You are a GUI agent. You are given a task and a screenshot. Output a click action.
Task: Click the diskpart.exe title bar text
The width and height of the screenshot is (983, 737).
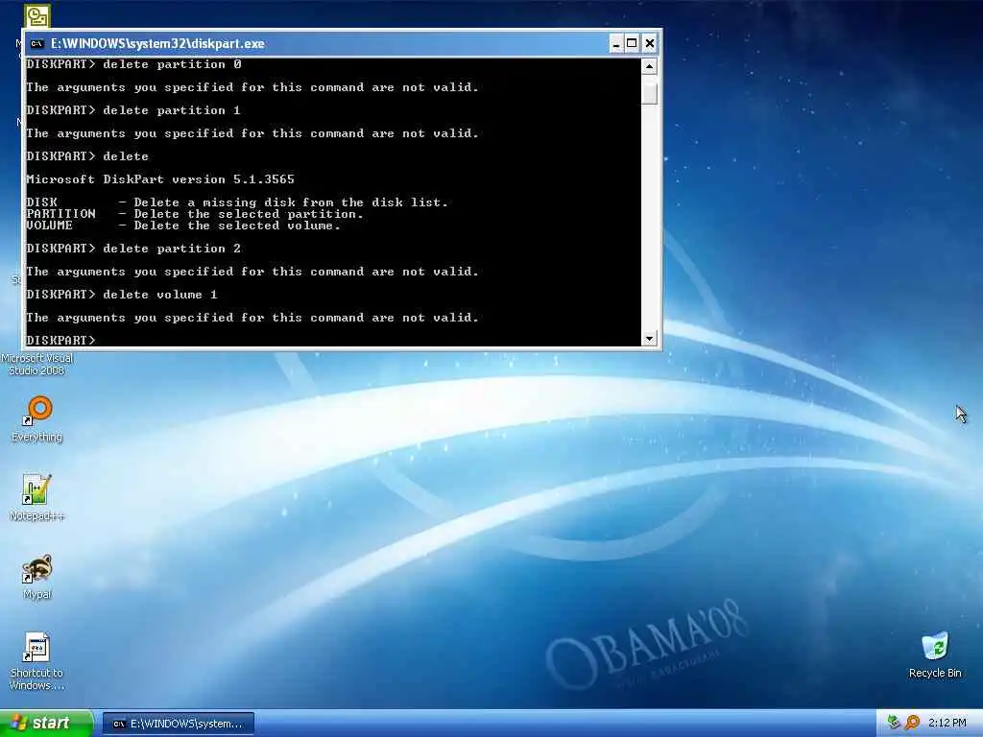pyautogui.click(x=157, y=43)
